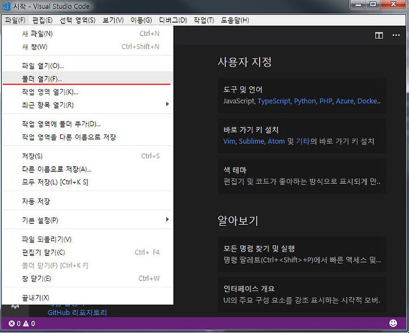
Task: Open the 디버그(D) menu
Action: 173,20
